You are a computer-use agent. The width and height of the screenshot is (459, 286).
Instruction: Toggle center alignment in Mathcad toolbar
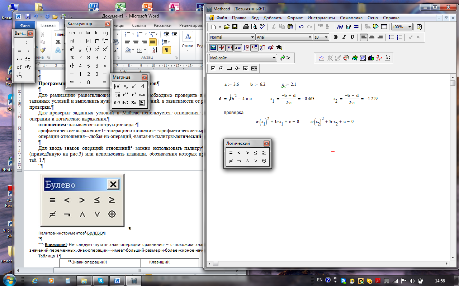click(372, 37)
